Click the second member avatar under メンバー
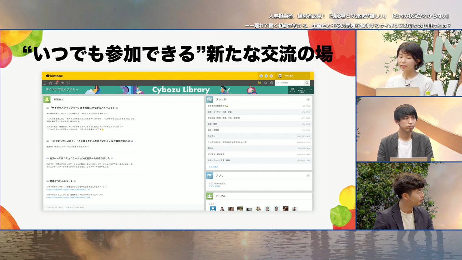 pyautogui.click(x=222, y=209)
